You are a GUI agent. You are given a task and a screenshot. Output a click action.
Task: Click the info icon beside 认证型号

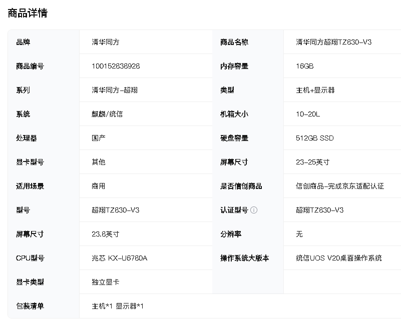point(254,210)
